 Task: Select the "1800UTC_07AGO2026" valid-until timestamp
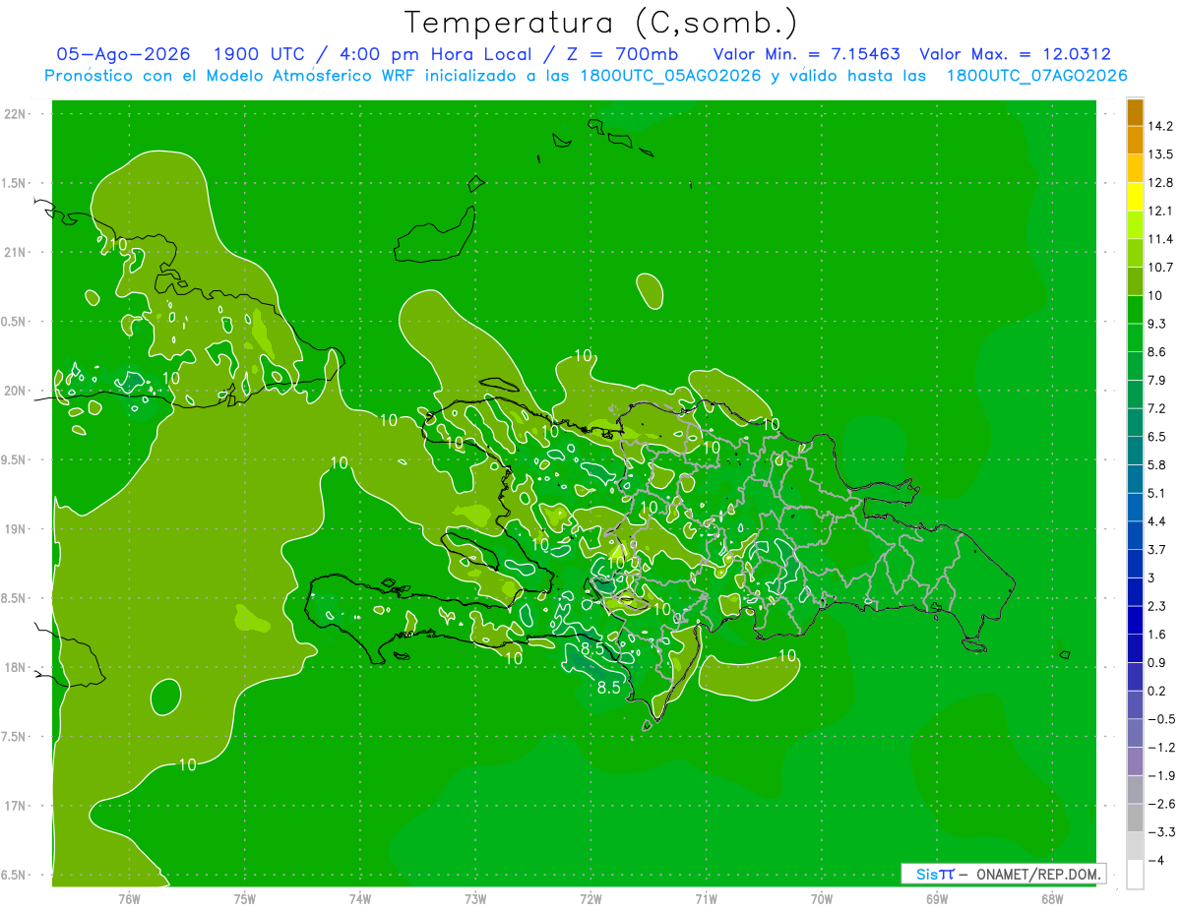point(1036,76)
